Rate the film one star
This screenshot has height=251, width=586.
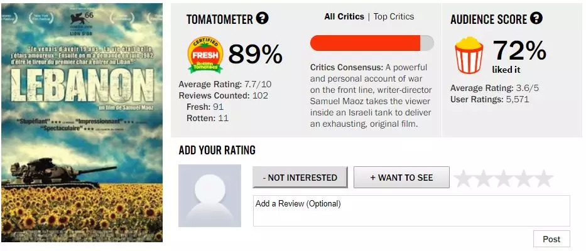pyautogui.click(x=464, y=179)
